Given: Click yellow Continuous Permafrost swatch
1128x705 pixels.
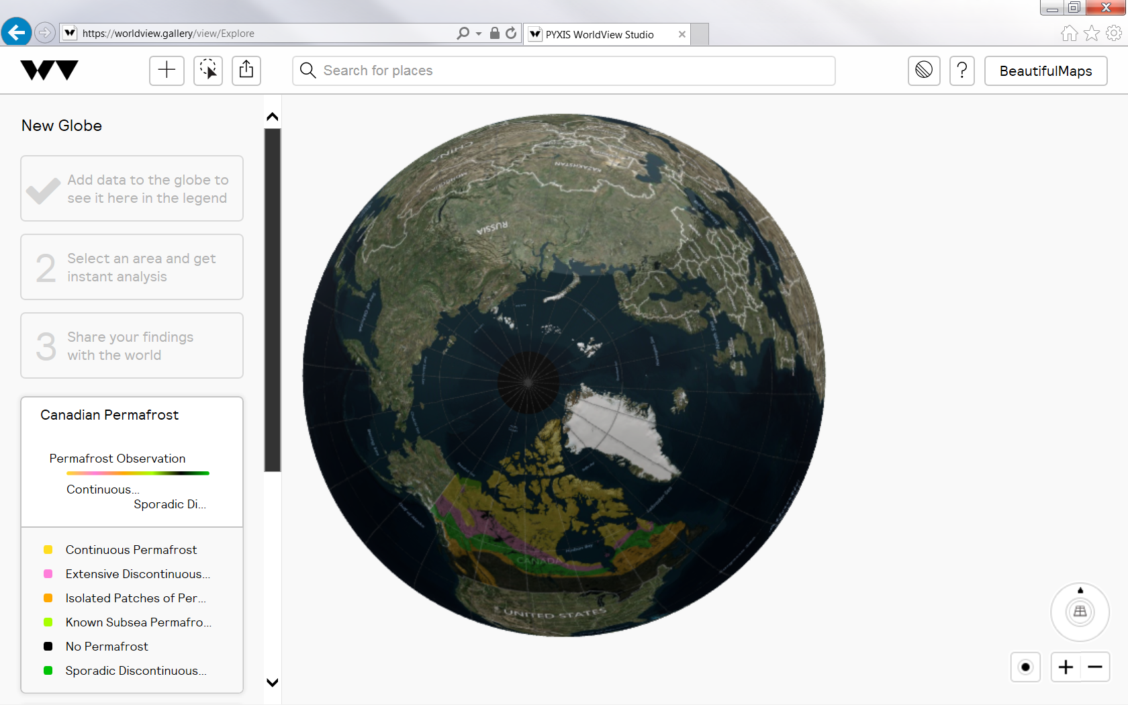Looking at the screenshot, I should tap(48, 550).
